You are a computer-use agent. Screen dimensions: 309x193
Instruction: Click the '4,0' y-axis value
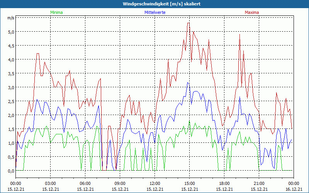11,60
